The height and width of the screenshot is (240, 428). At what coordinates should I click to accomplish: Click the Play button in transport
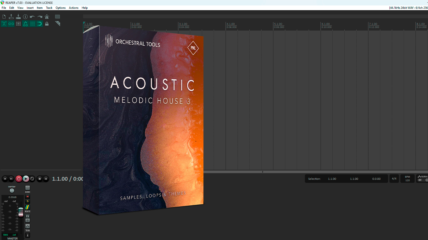pyautogui.click(x=26, y=179)
